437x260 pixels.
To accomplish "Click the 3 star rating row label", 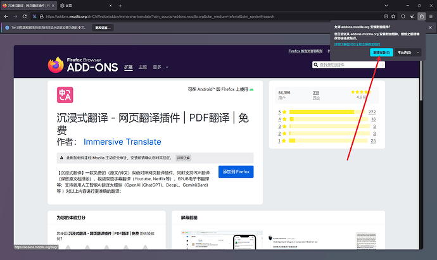I will point(282,127).
